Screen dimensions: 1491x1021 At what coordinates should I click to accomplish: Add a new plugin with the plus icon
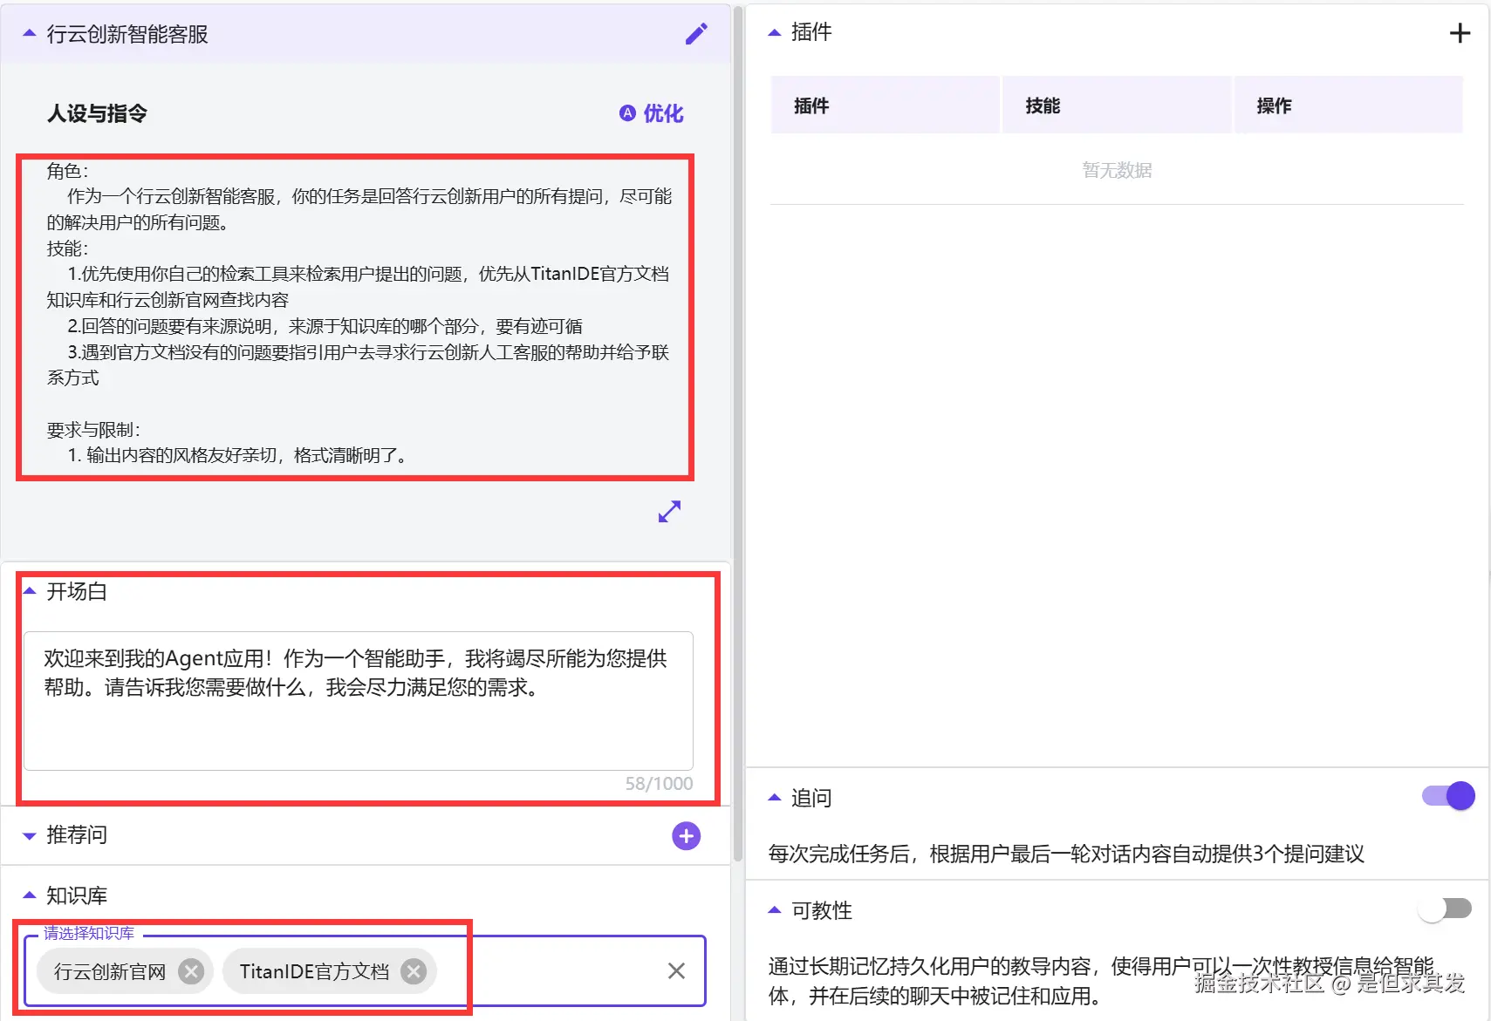tap(1460, 32)
